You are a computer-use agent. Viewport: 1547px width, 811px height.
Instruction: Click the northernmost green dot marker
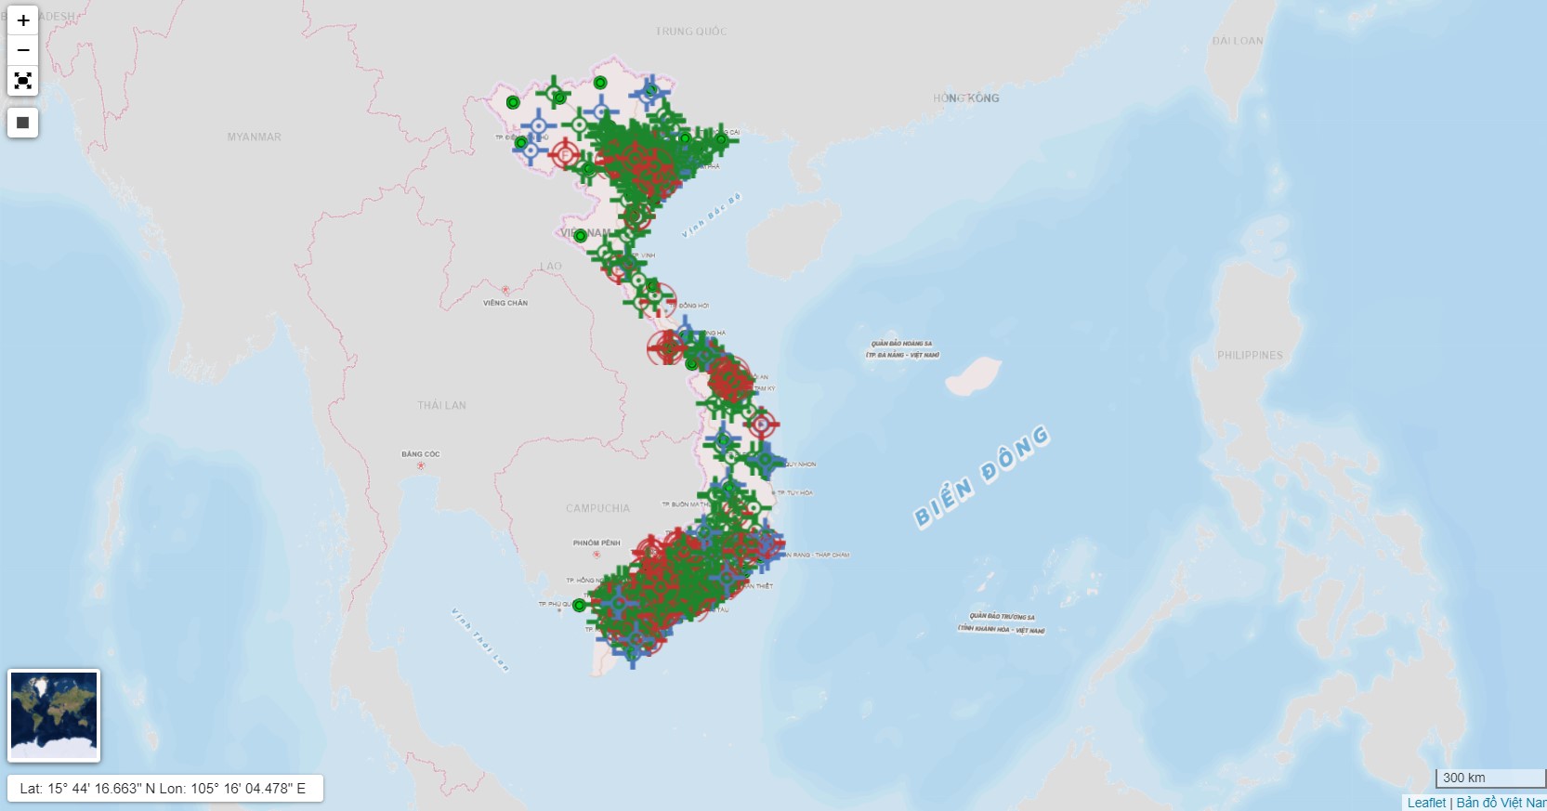[x=600, y=83]
